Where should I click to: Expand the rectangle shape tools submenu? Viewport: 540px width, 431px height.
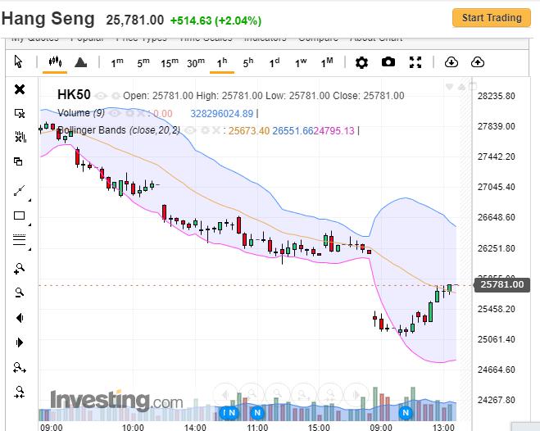pyautogui.click(x=30, y=224)
